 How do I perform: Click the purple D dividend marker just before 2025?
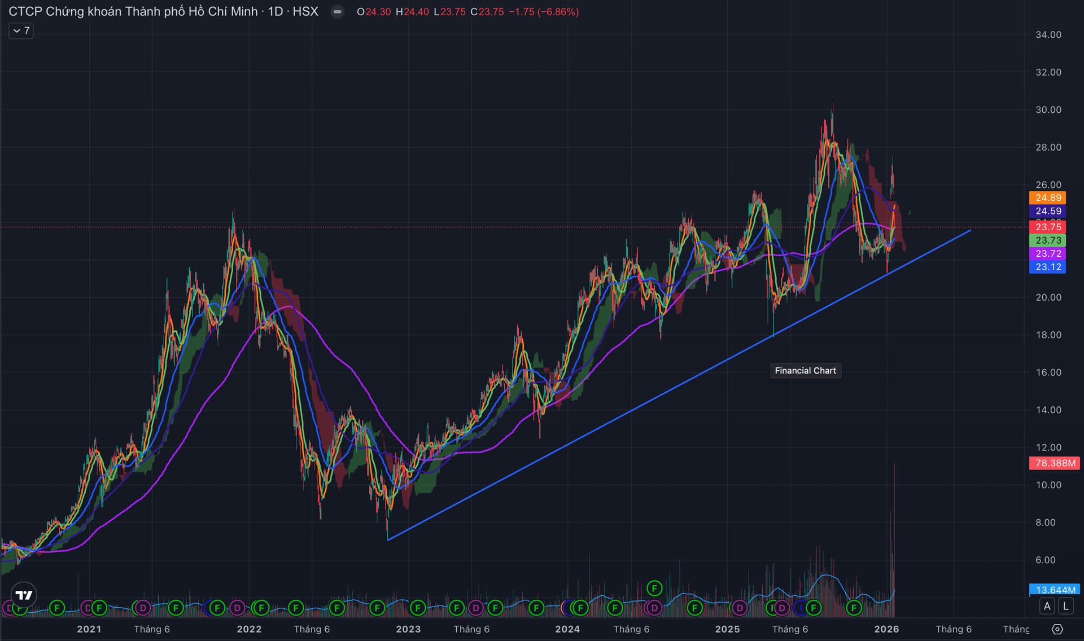coord(739,608)
